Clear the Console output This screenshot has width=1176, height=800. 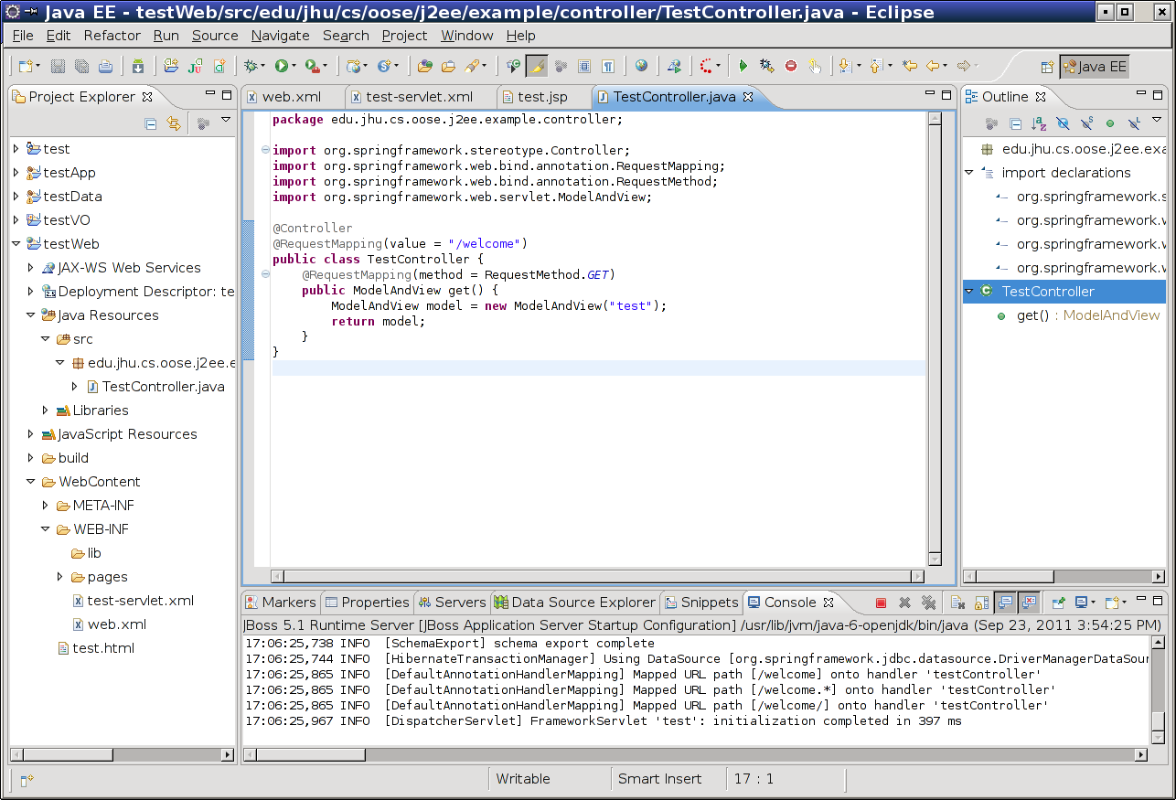coord(957,603)
